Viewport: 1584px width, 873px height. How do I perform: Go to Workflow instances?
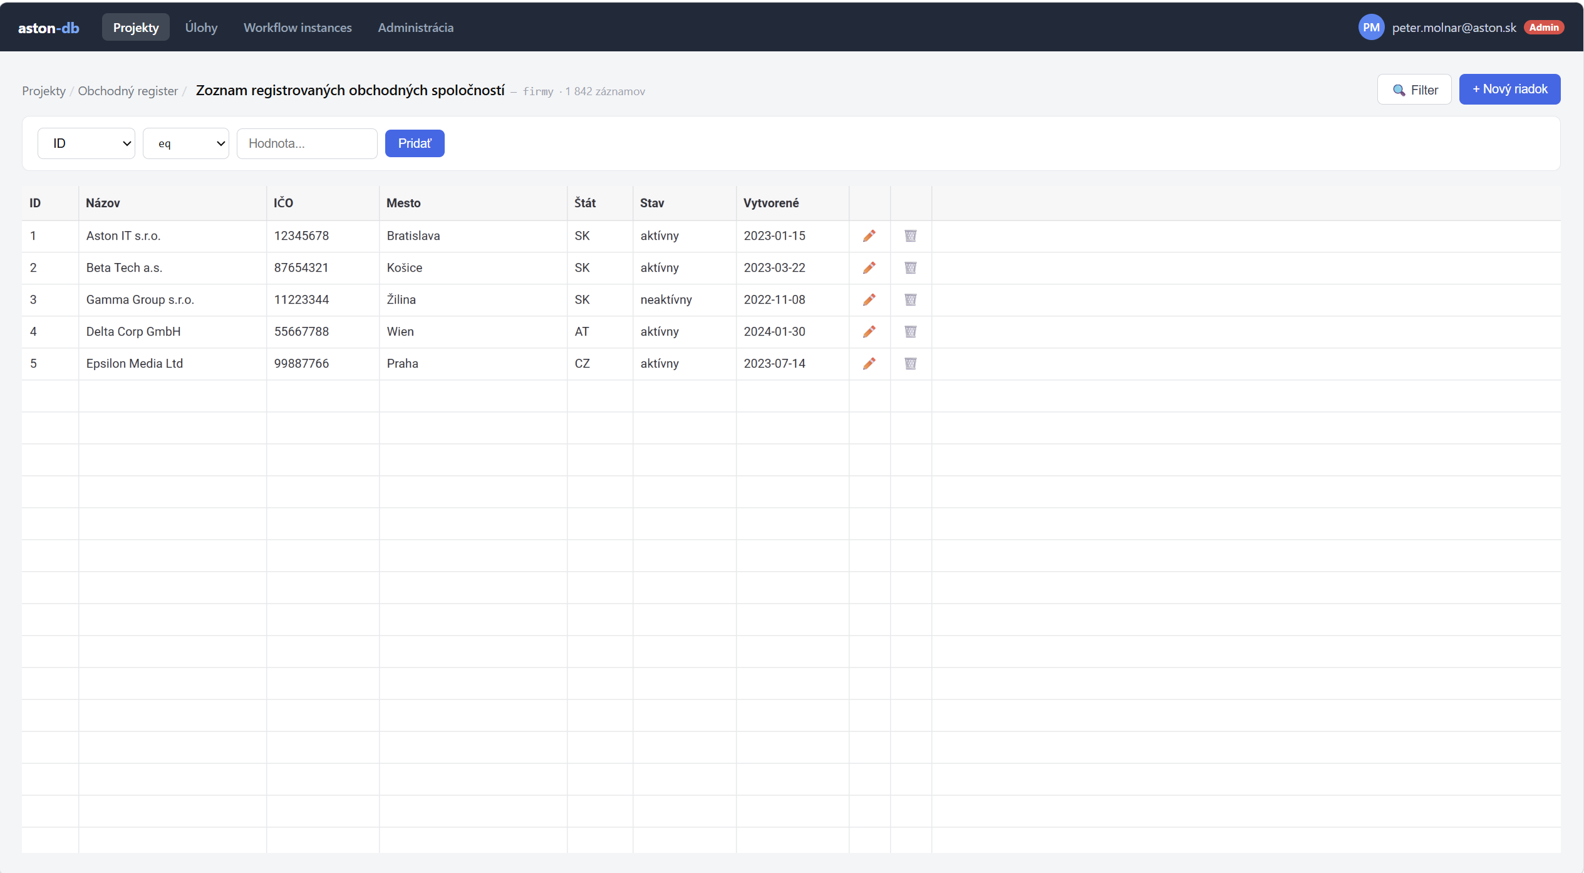pyautogui.click(x=298, y=27)
